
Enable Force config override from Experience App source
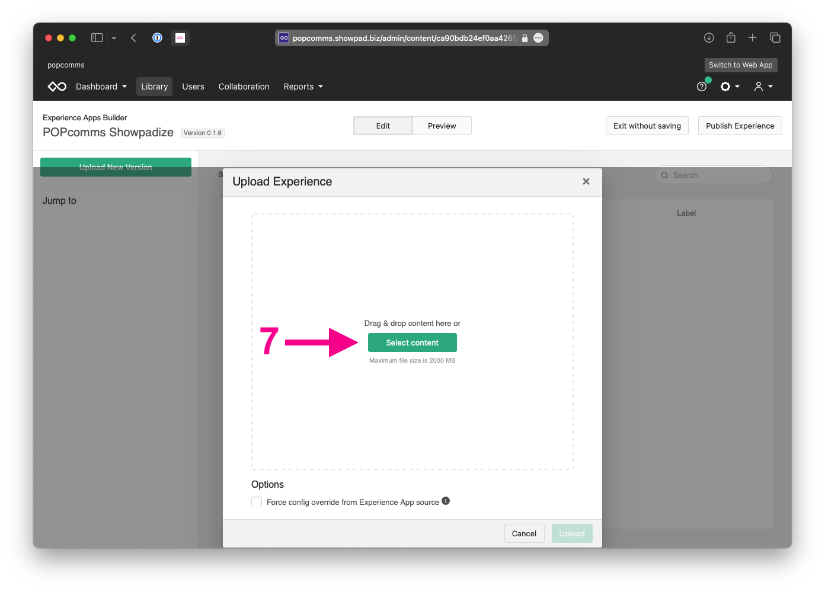pos(256,502)
